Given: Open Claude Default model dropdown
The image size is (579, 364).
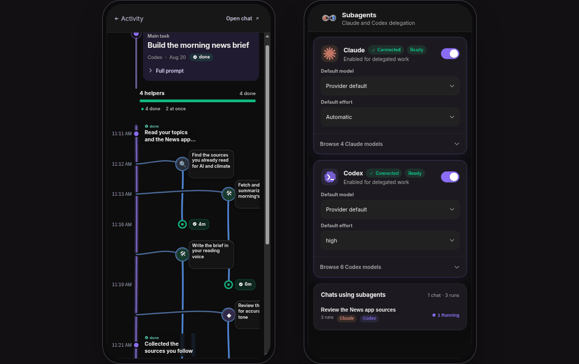Looking at the screenshot, I should pos(390,86).
